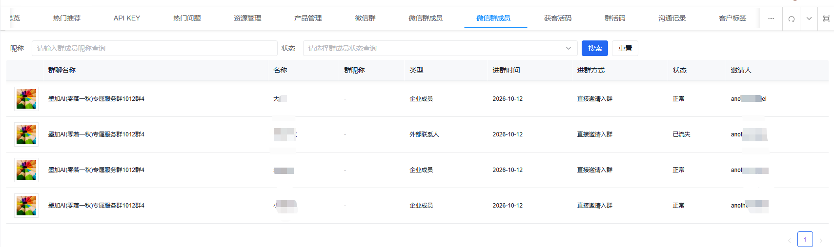The width and height of the screenshot is (834, 247).
Task: Open the 微信群 tab
Action: [x=365, y=18]
